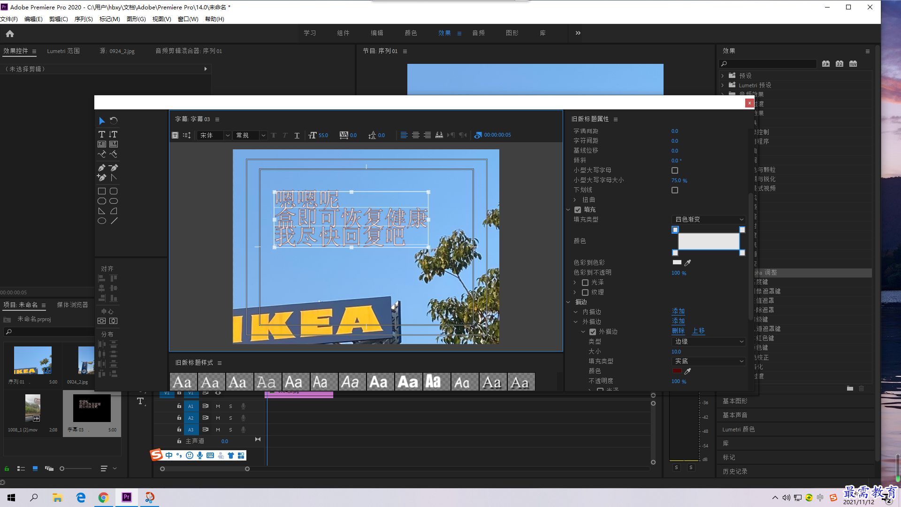Open stroke 填充类型 dropdown showing 实底
Image resolution: width=901 pixels, height=507 pixels.
(x=709, y=361)
